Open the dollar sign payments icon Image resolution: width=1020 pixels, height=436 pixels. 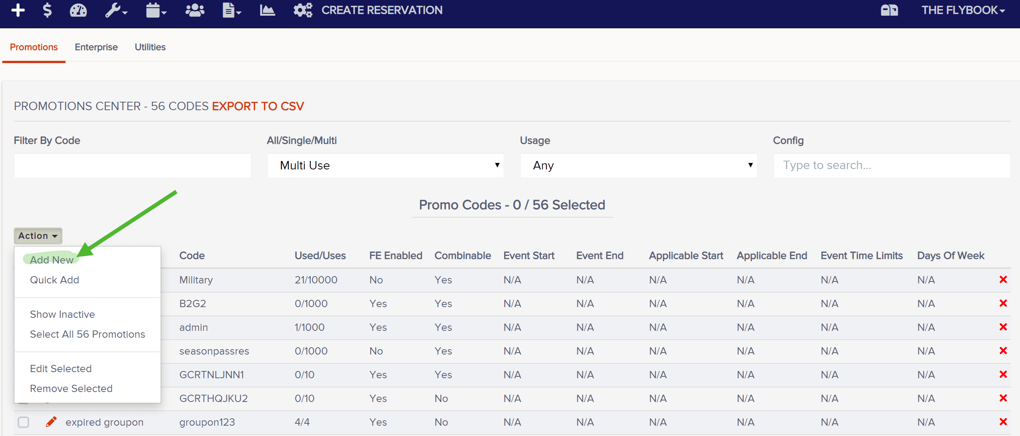tap(47, 10)
